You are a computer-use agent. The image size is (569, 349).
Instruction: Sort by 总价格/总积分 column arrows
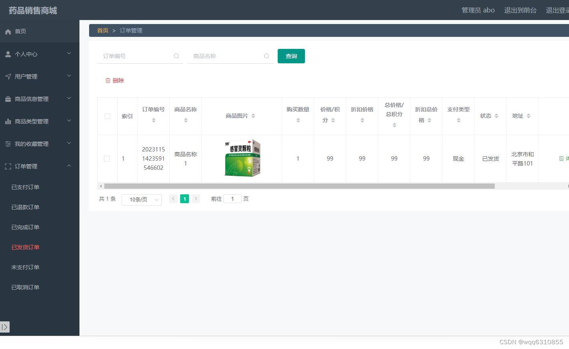[394, 125]
